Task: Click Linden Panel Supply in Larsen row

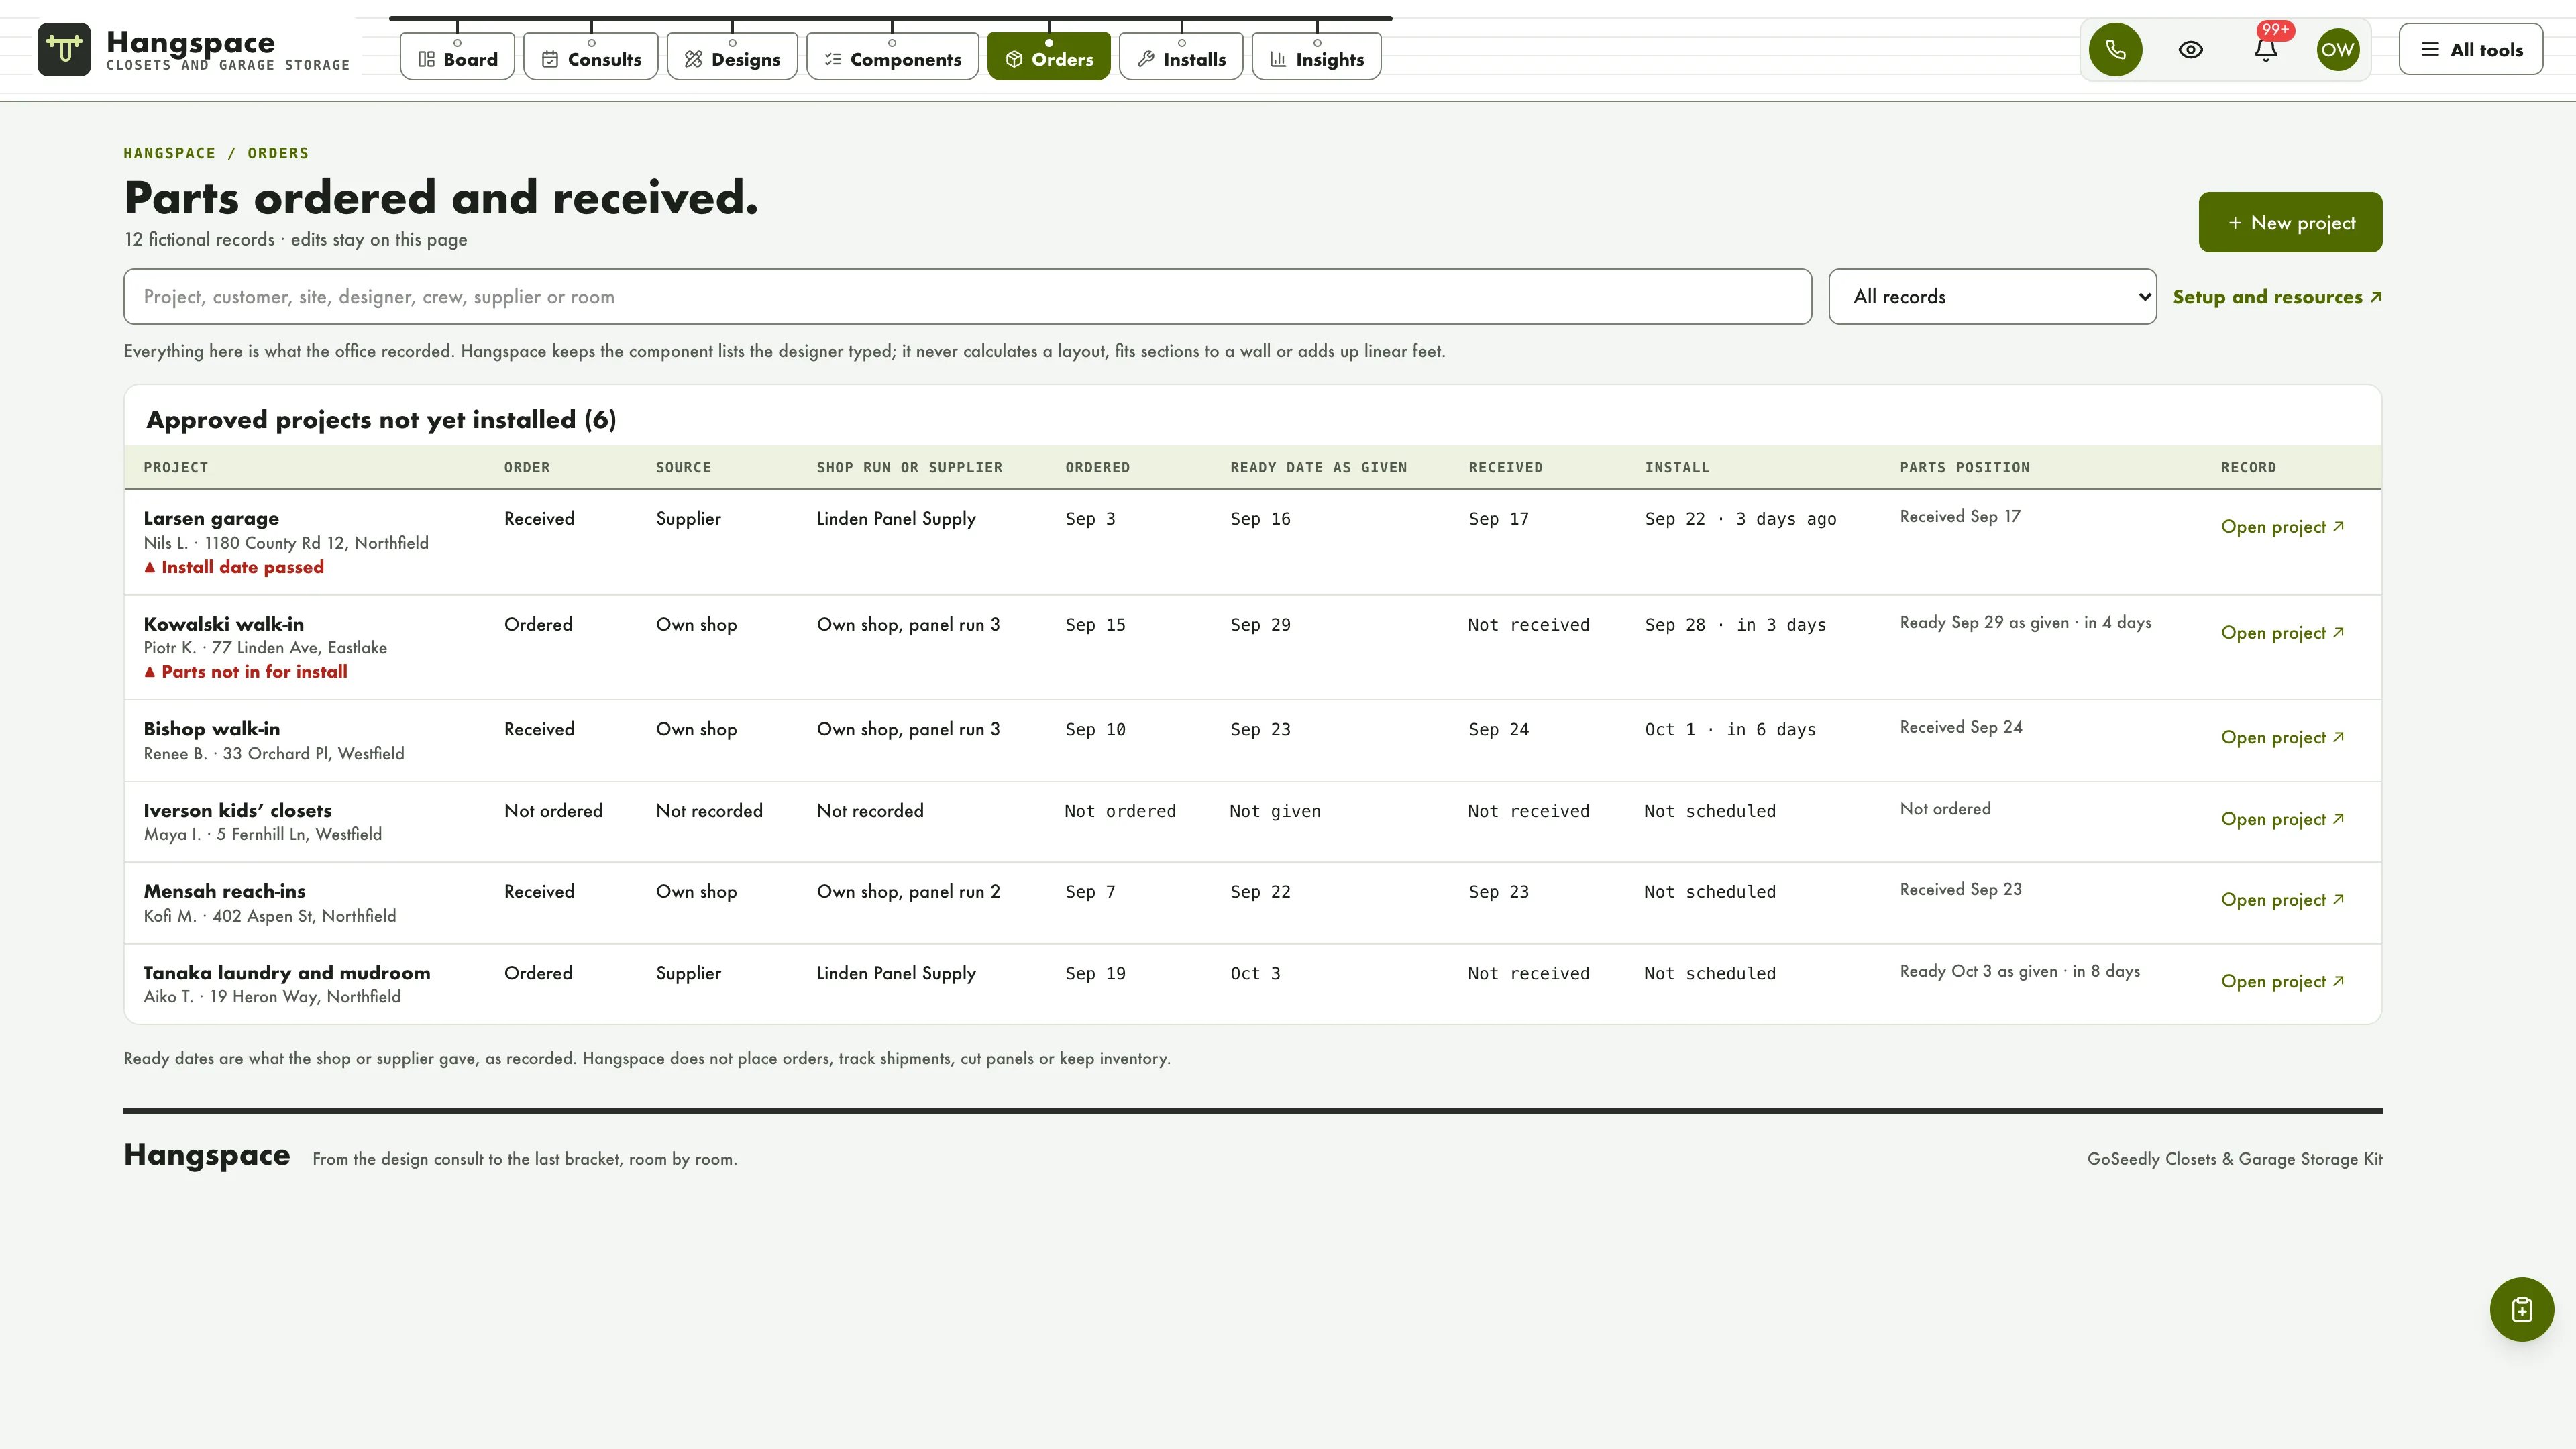Action: [x=896, y=518]
